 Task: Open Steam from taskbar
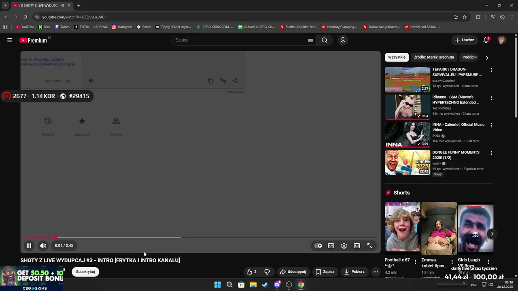265,285
